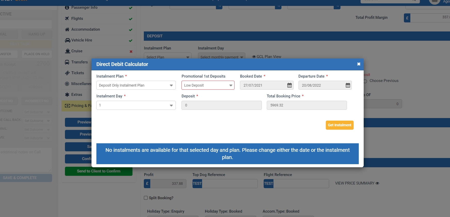
Task: Click the Booked Date field showing 27/07/2021
Action: tap(267, 85)
